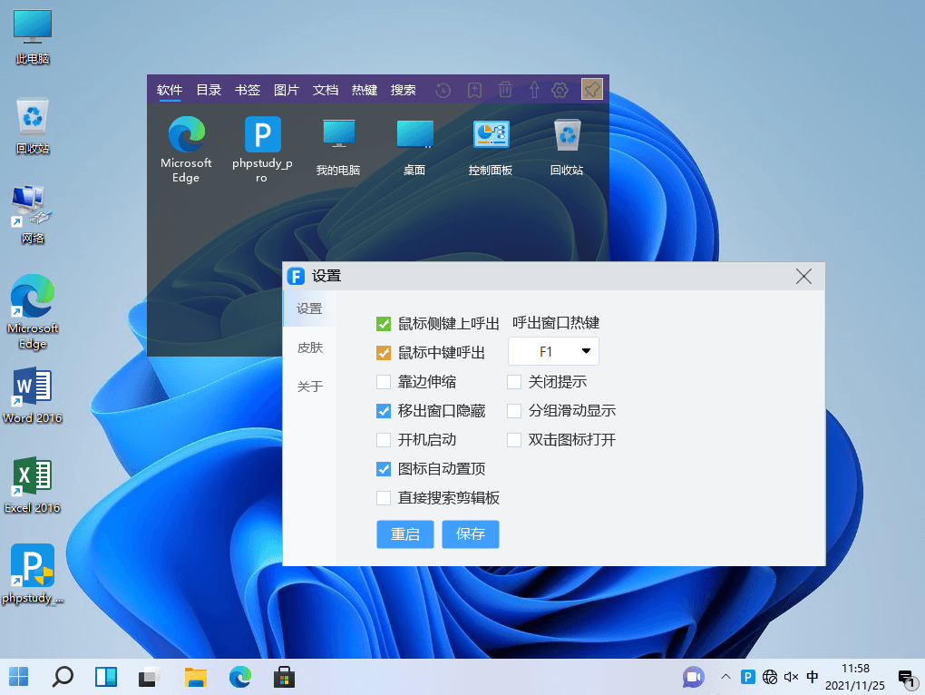Open 回收站 icon in launcher panel
This screenshot has width=925, height=695.
point(567,148)
